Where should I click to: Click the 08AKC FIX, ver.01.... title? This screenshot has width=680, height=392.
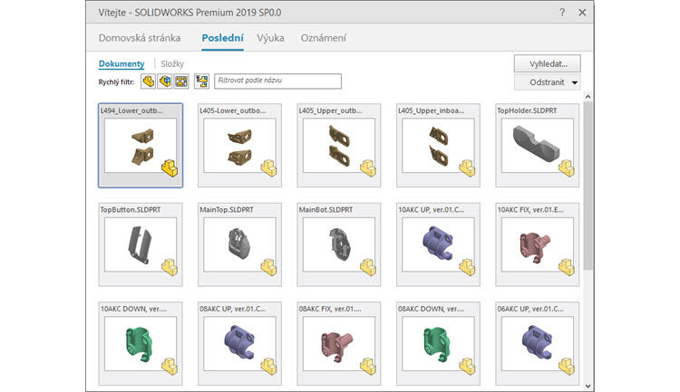click(x=330, y=309)
